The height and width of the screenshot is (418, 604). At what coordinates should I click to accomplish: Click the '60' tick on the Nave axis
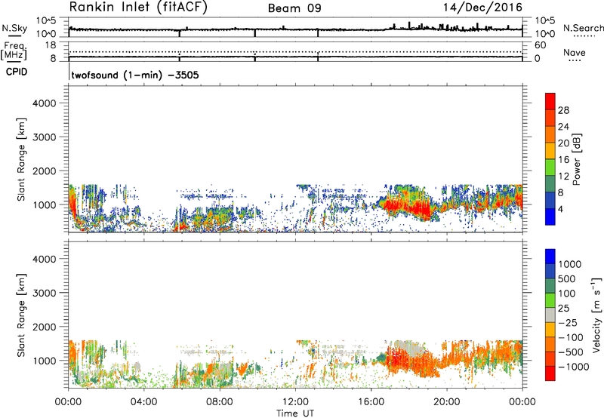pos(540,45)
